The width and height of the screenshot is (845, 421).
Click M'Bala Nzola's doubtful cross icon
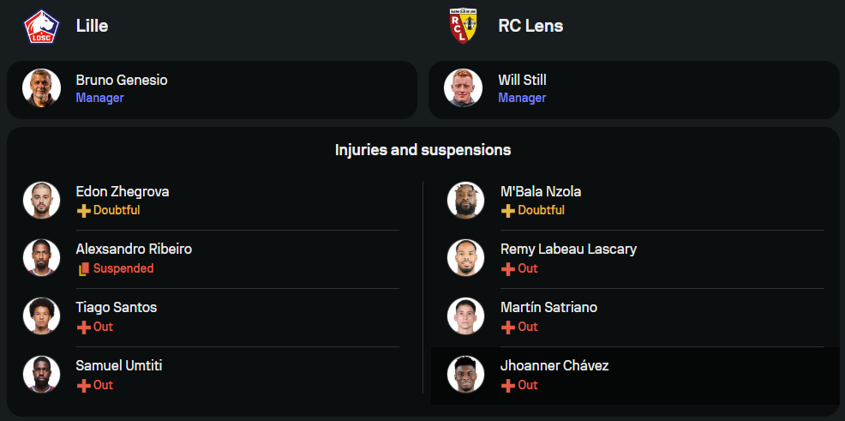(x=507, y=210)
